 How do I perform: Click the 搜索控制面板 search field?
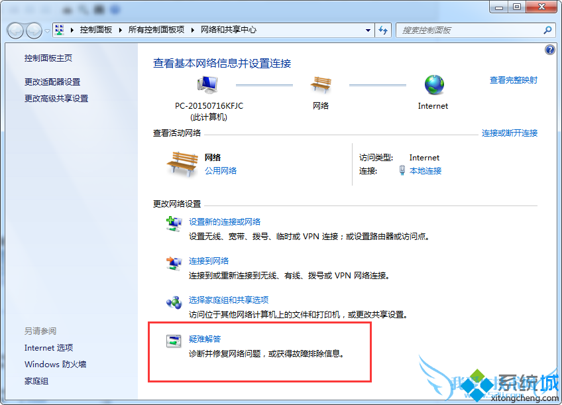coord(469,30)
